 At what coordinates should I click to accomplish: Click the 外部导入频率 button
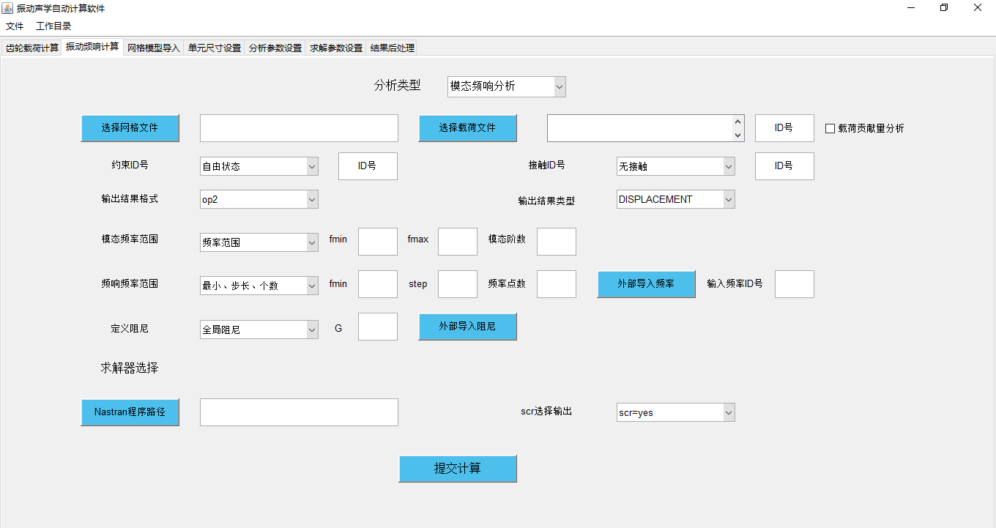pos(646,284)
